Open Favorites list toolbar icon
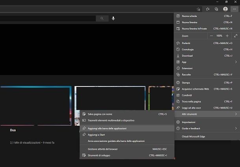 (208, 9)
